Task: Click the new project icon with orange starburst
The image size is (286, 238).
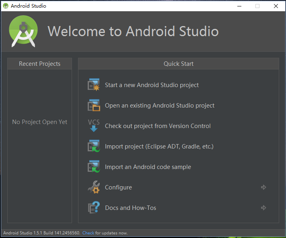Action: [x=94, y=85]
